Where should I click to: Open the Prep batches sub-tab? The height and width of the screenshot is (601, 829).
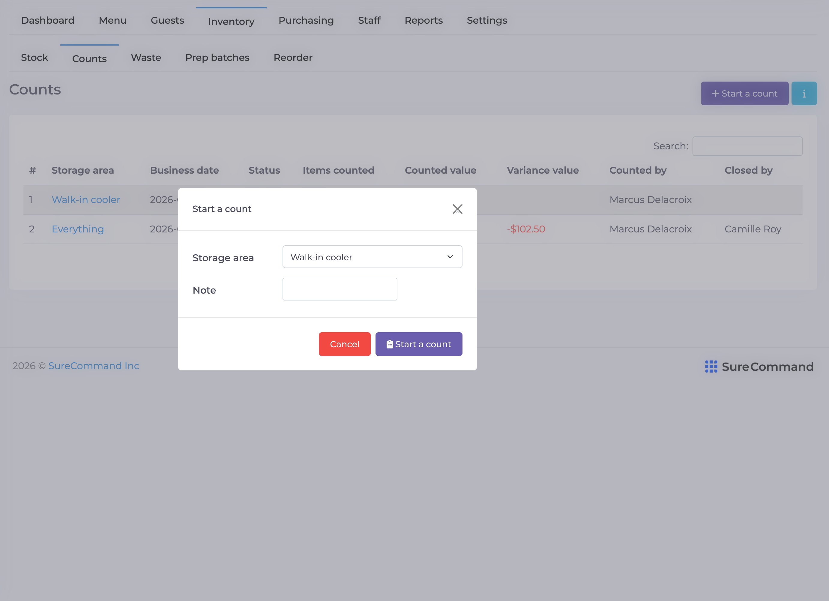(217, 58)
